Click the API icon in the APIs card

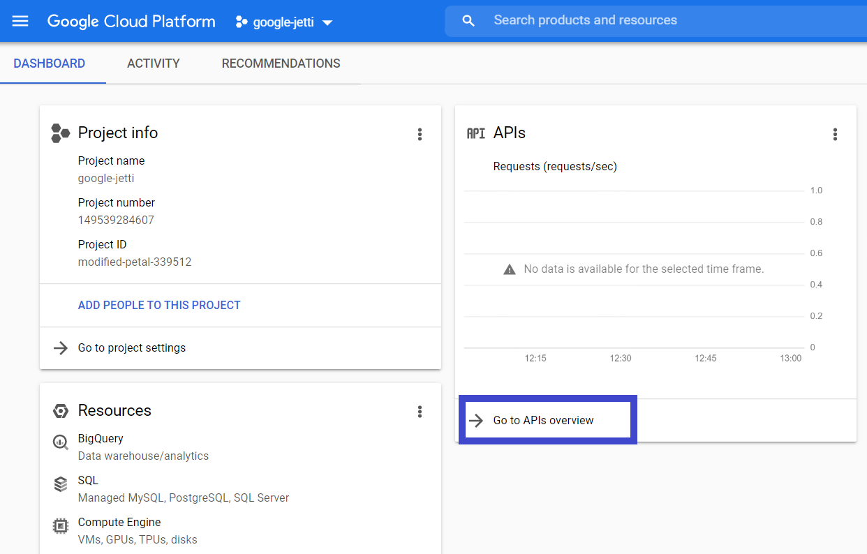pos(476,133)
